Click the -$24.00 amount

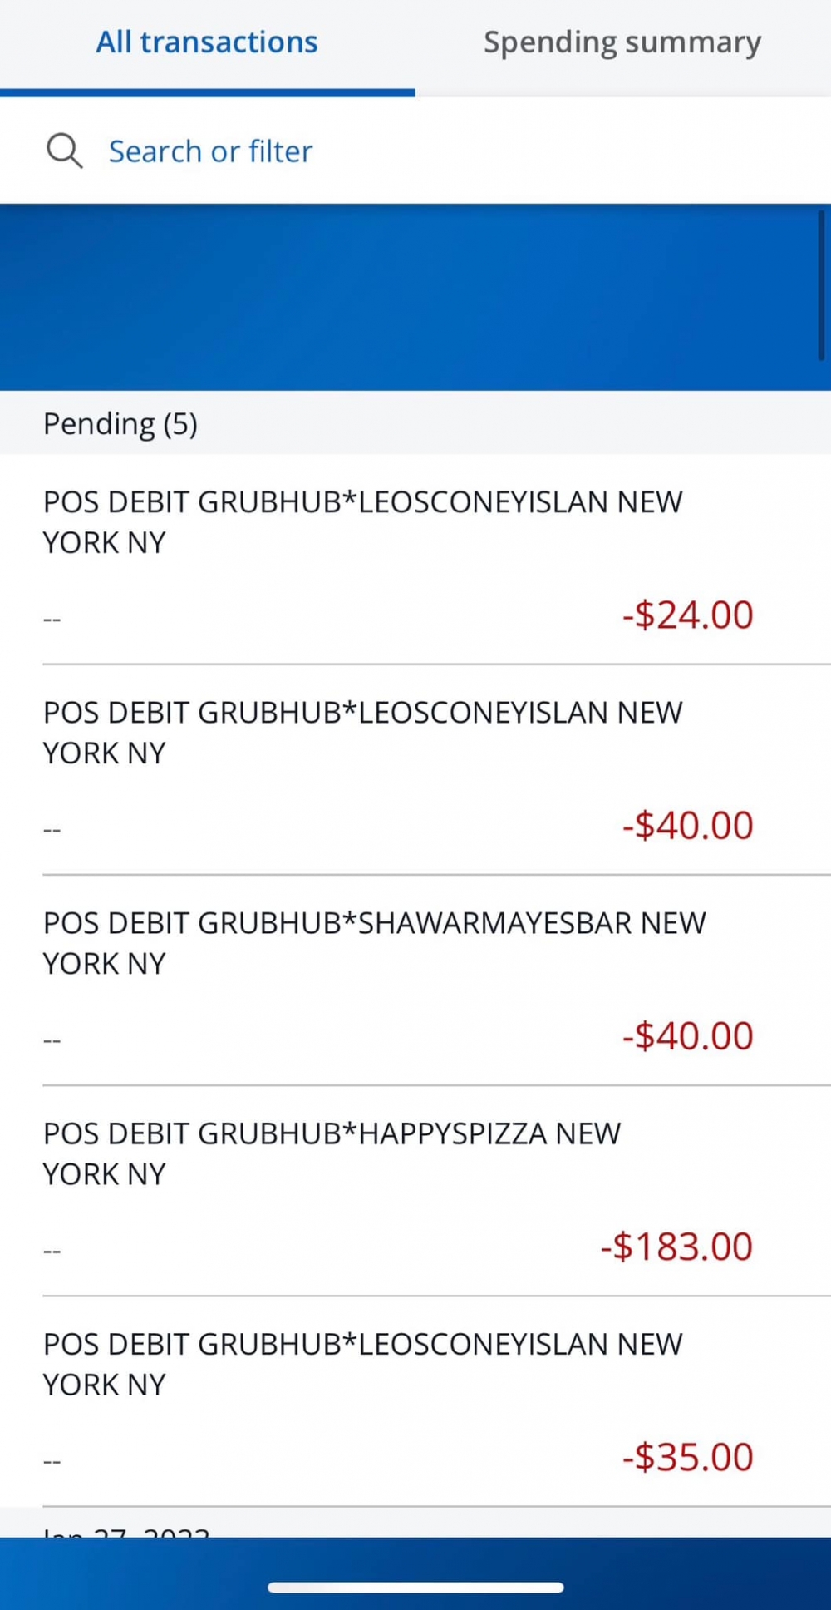(688, 615)
